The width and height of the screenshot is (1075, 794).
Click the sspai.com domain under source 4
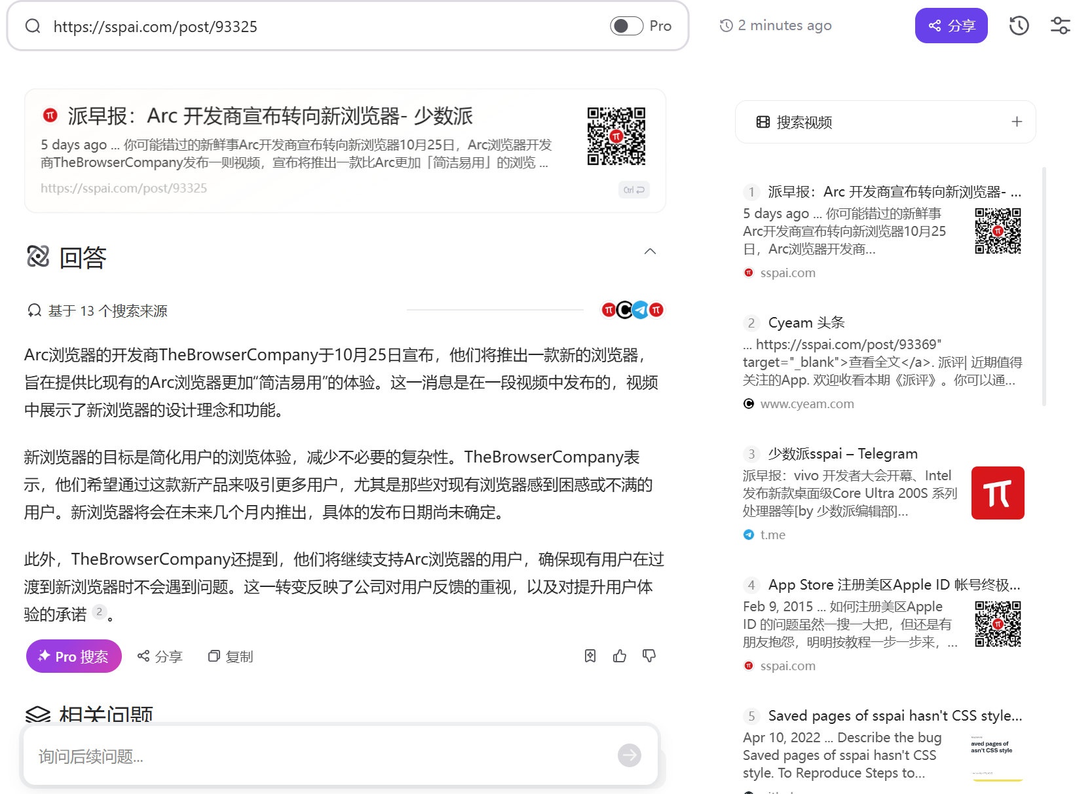point(787,666)
